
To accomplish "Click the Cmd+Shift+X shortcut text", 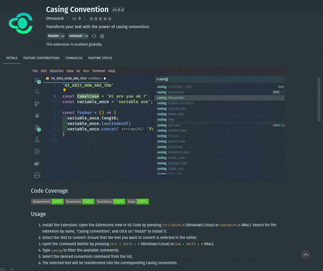I will [x=230, y=225].
